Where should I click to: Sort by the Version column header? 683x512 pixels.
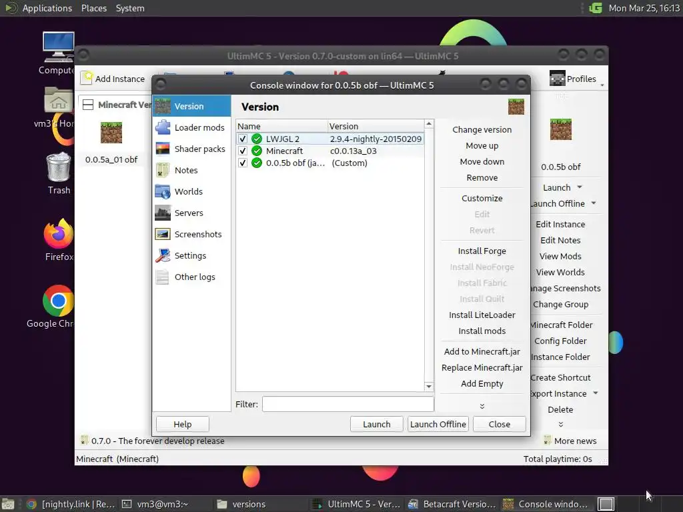click(376, 126)
